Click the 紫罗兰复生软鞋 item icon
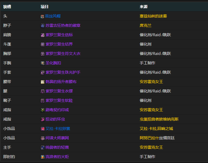This screenshot has height=163, width=208. coord(42,101)
